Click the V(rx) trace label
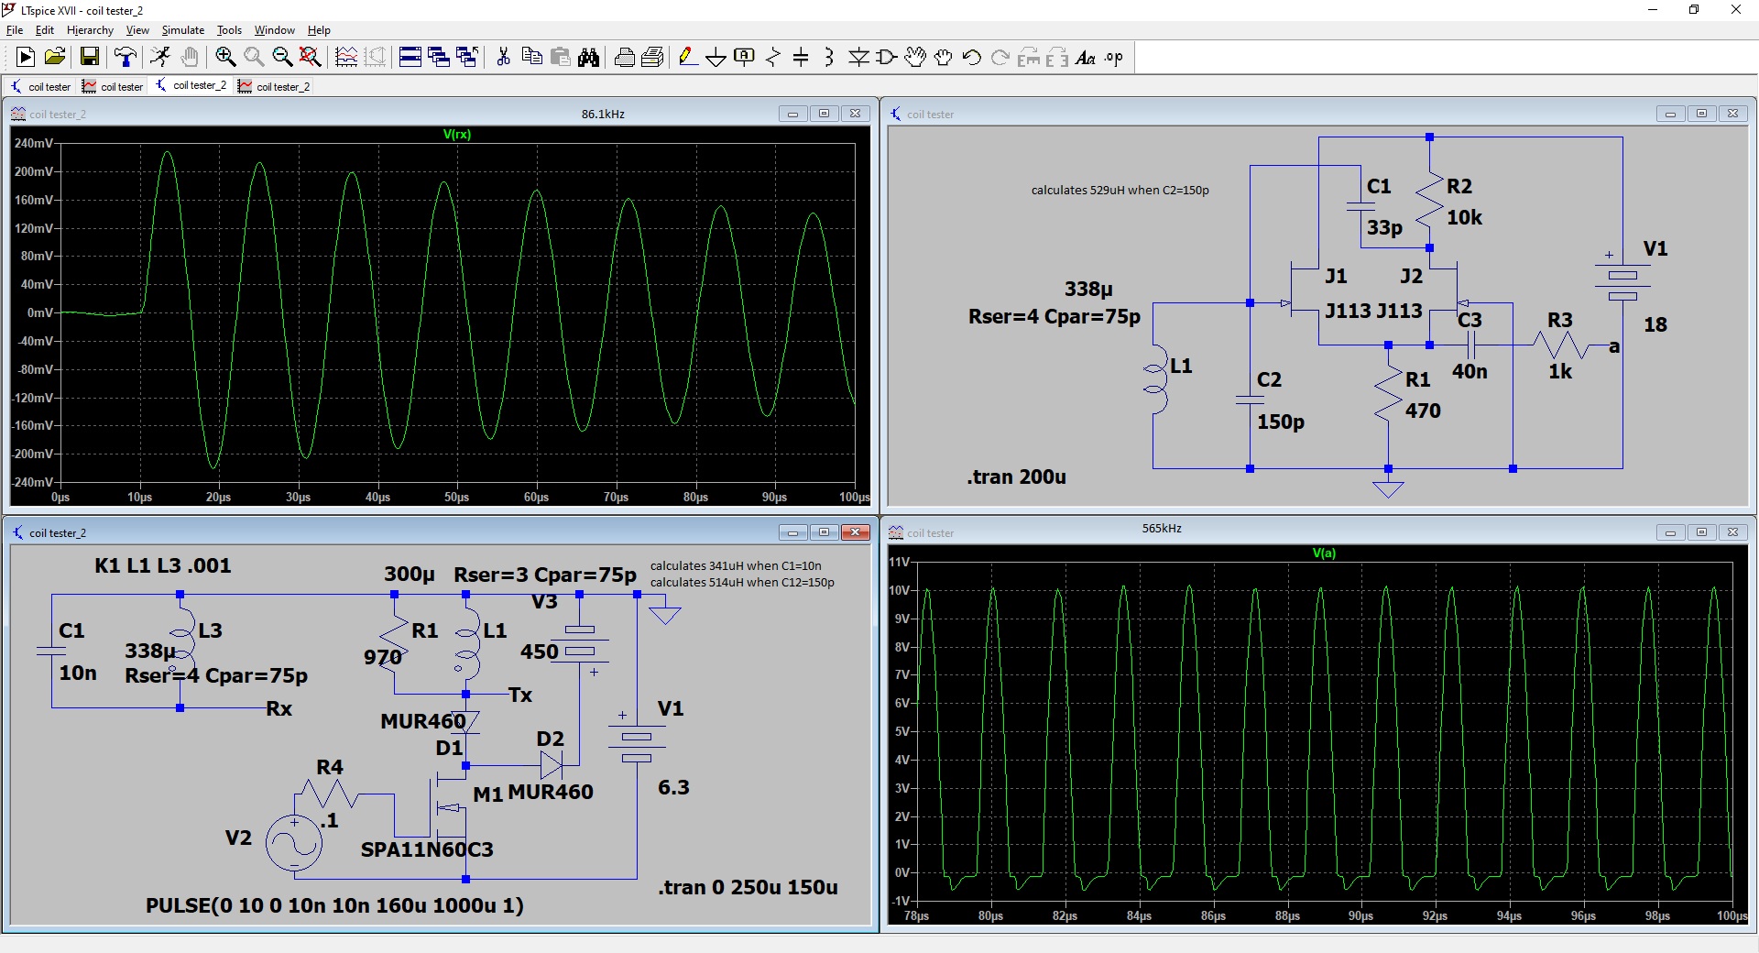 tap(457, 135)
